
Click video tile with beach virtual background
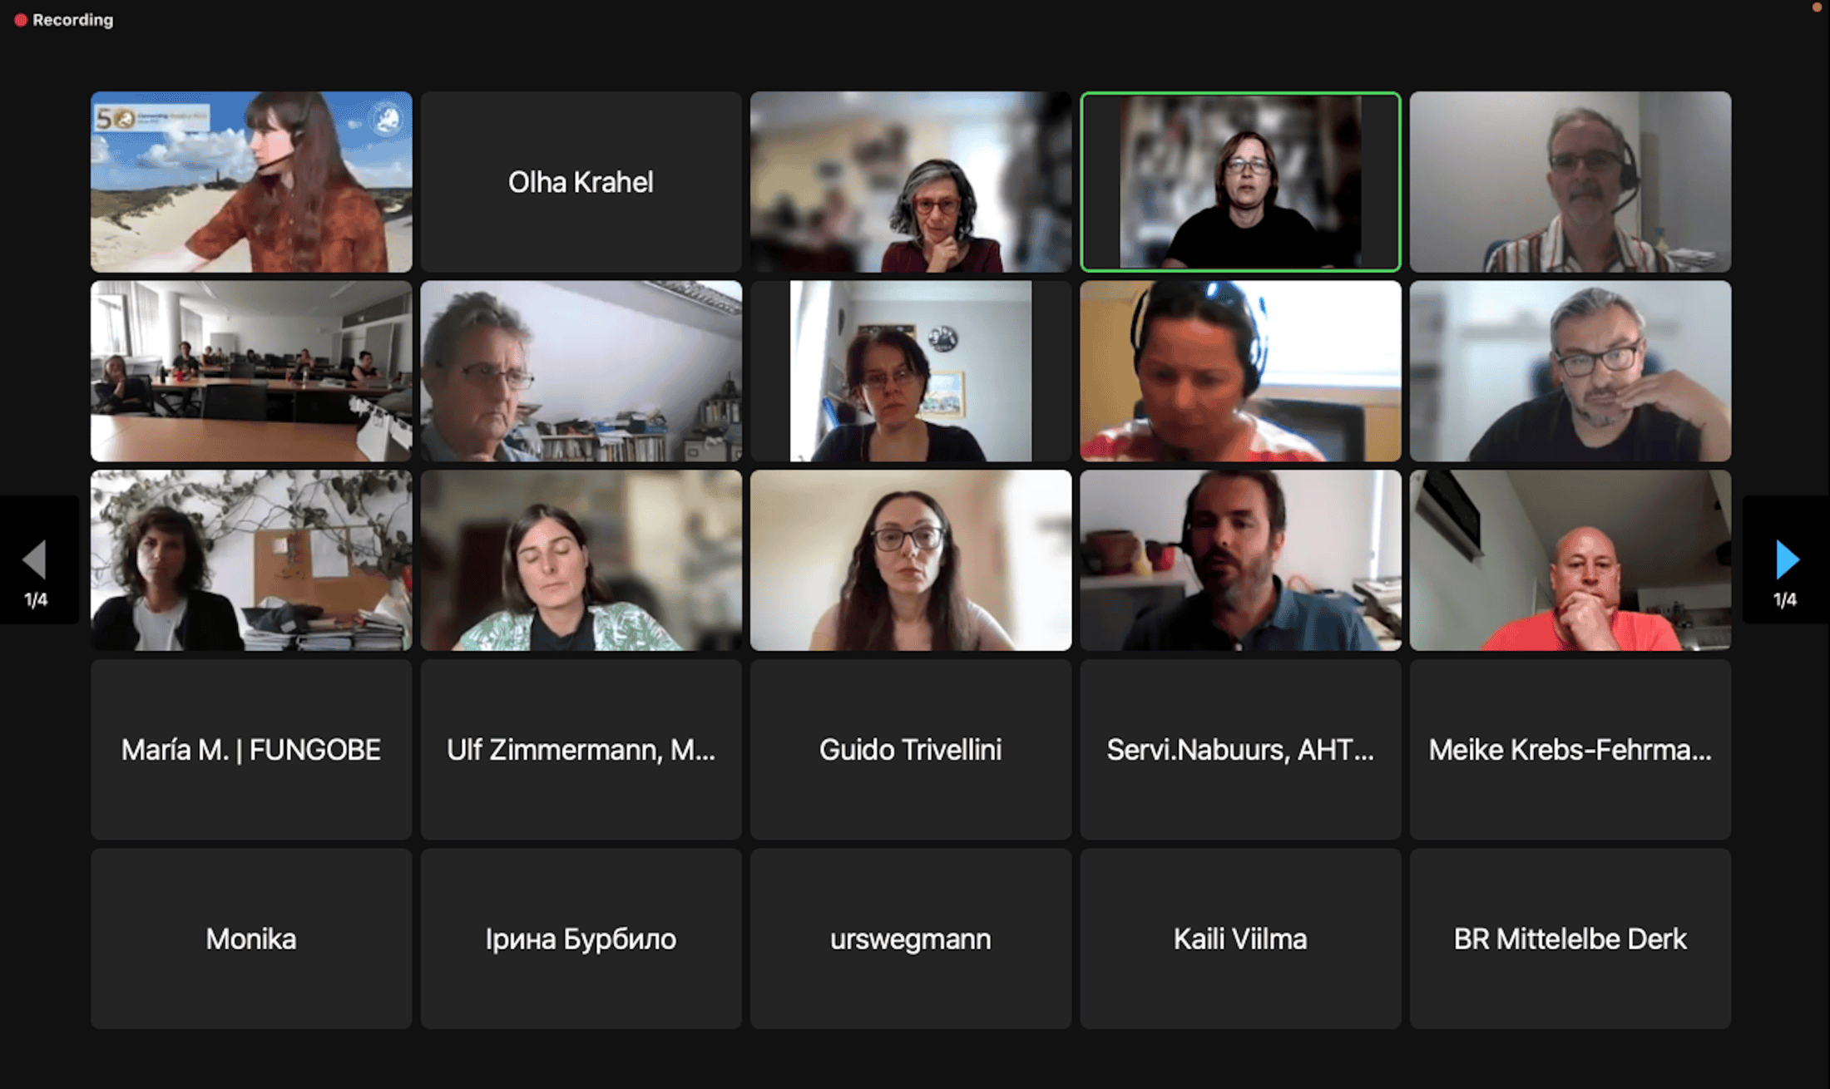pyautogui.click(x=251, y=182)
